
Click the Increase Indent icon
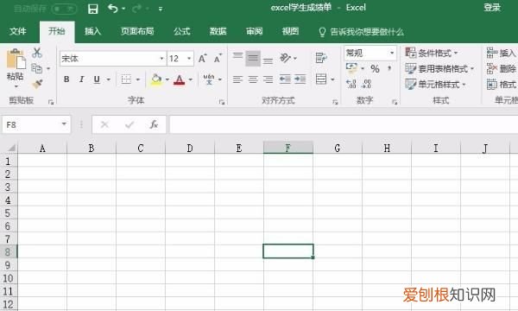click(x=300, y=79)
